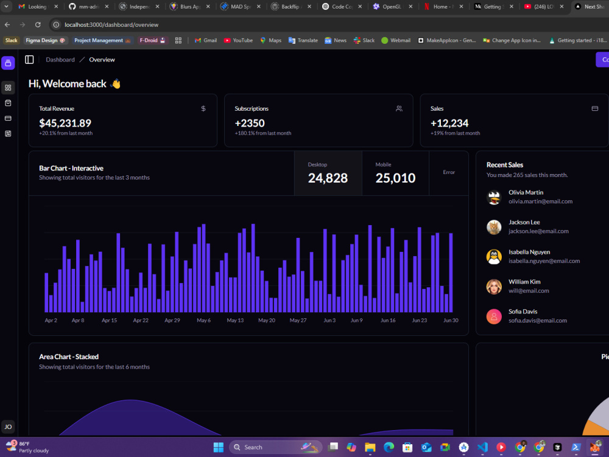The height and width of the screenshot is (457, 609).
Task: Open the Translate bookmark
Action: tap(303, 40)
